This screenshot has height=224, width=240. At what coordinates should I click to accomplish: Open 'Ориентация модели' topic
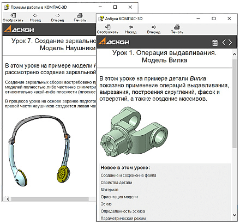(119, 197)
